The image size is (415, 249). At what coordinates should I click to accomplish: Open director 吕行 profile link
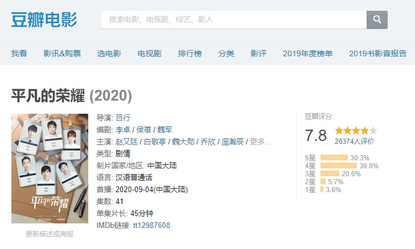click(123, 118)
